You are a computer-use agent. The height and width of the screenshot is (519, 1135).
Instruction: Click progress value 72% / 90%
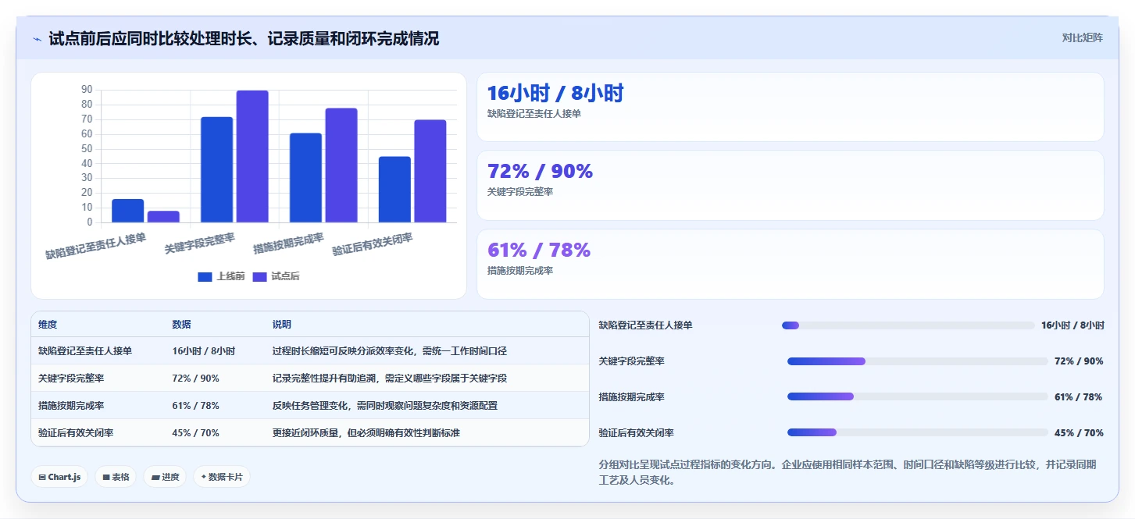1079,361
